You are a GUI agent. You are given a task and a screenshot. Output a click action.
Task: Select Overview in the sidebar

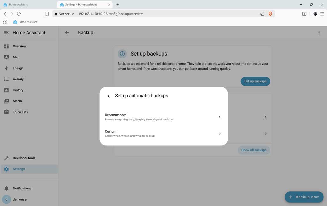point(29,46)
